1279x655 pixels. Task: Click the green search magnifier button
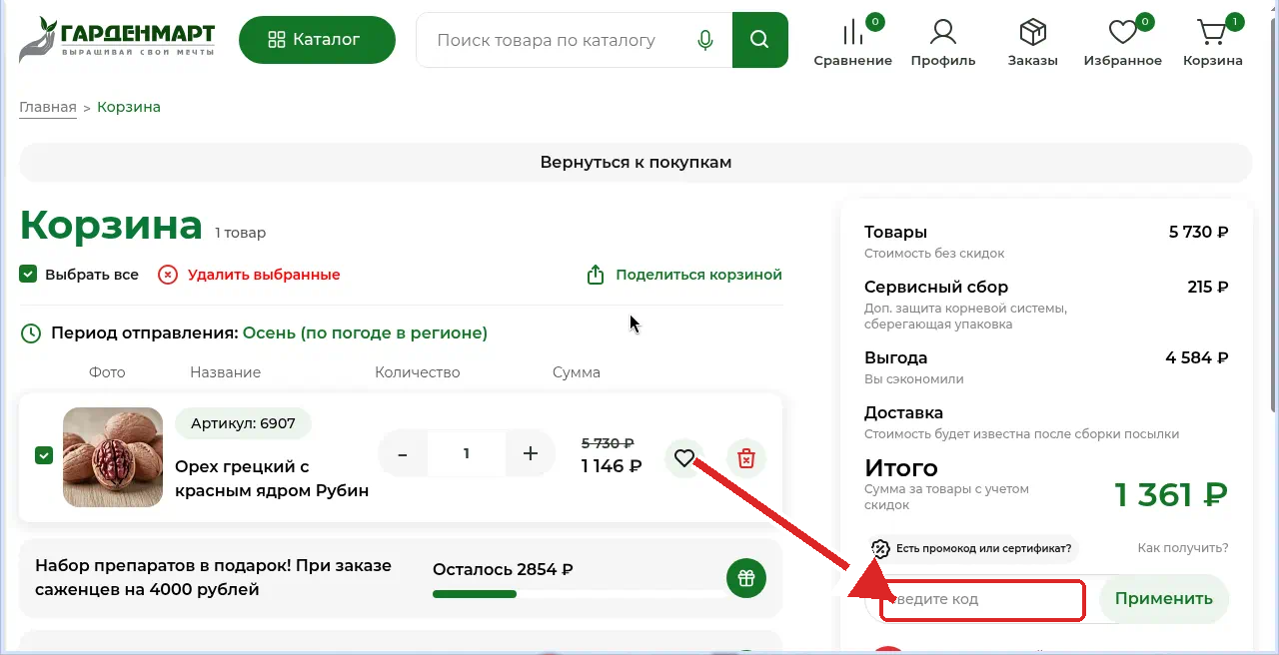[759, 40]
